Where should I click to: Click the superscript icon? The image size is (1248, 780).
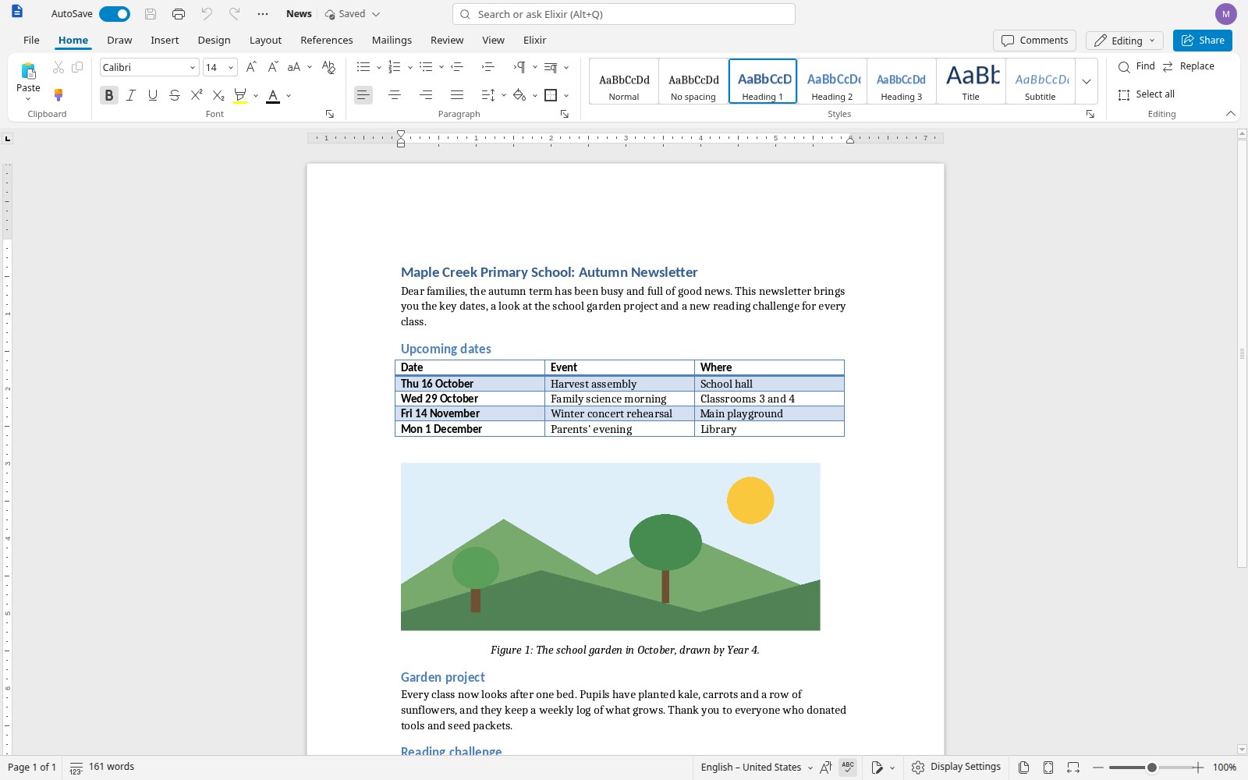(197, 95)
